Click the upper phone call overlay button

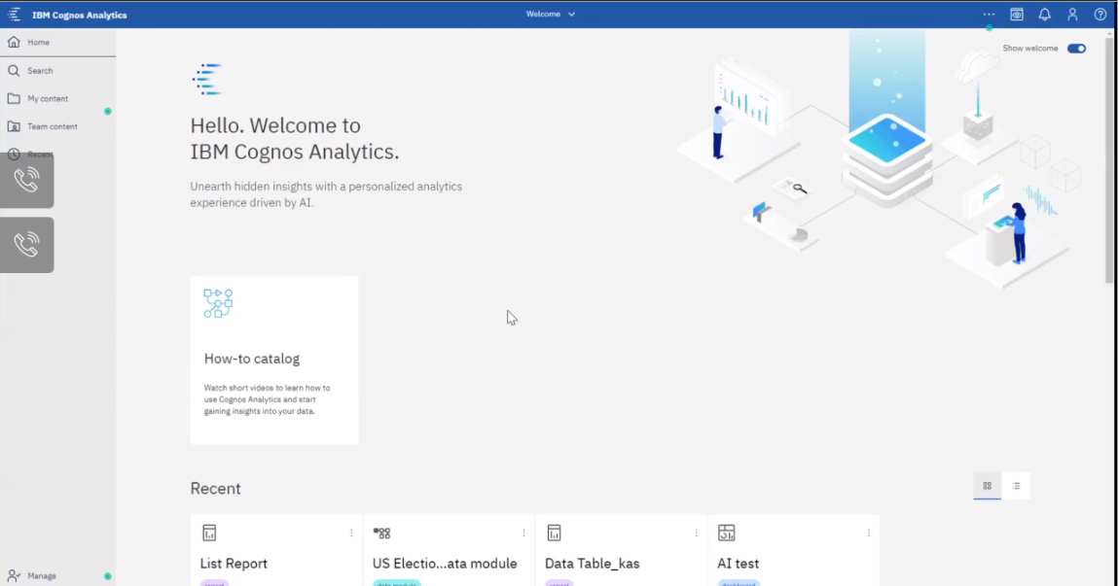coord(26,180)
